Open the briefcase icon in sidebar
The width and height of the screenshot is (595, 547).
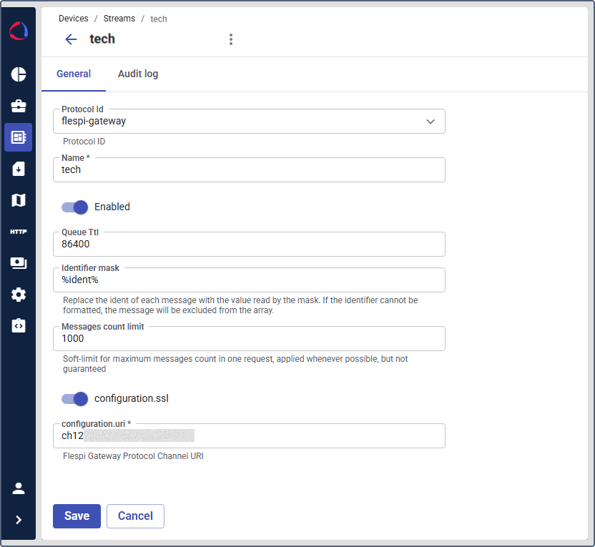pyautogui.click(x=19, y=106)
